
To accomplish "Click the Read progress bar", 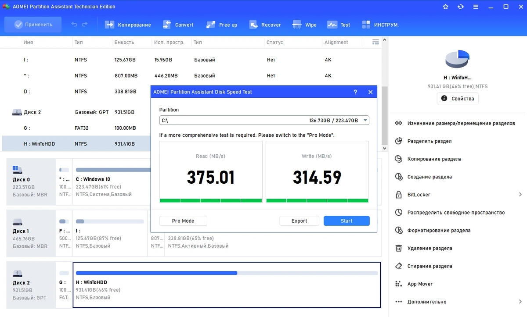I will tap(211, 200).
